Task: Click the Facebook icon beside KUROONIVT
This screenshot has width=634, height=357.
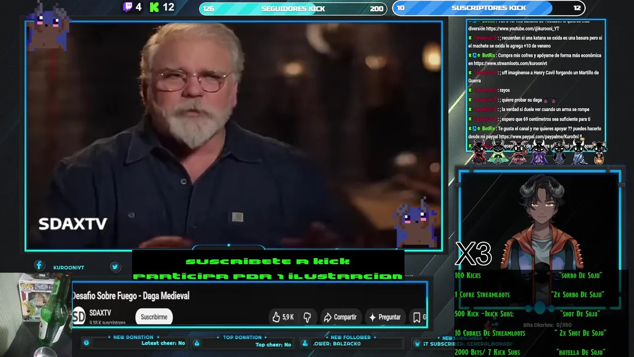Action: [39, 266]
